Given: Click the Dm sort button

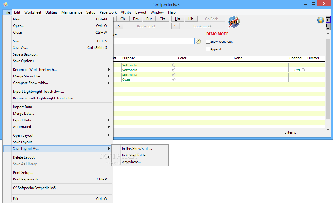Looking at the screenshot, I should pyautogui.click(x=136, y=19).
